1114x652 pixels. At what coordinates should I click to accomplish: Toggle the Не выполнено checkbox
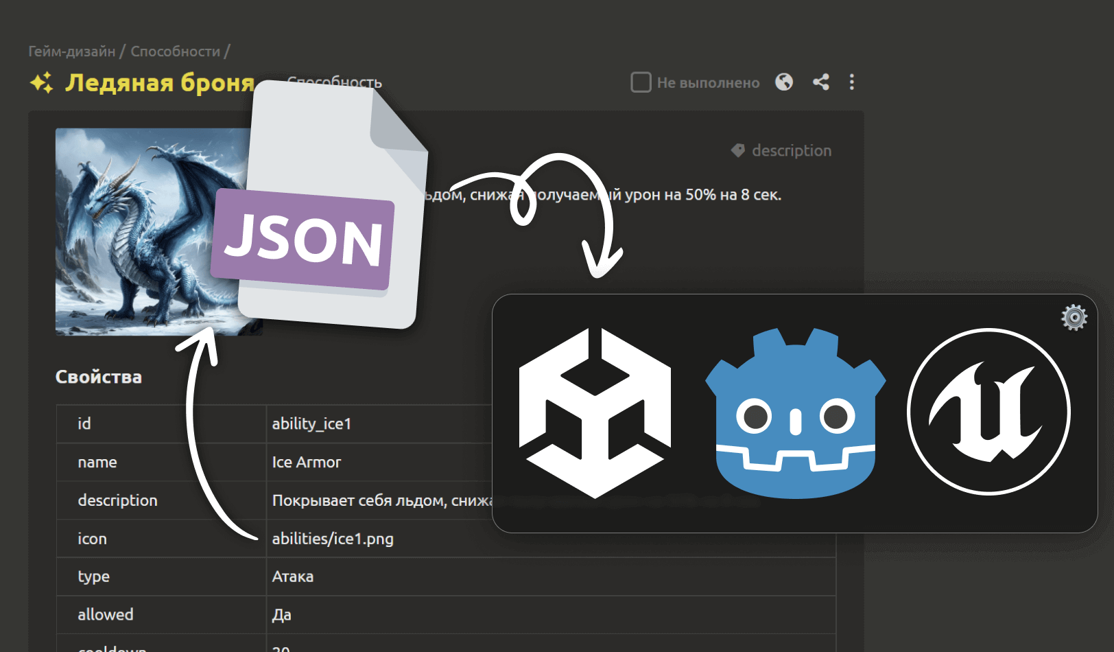(x=641, y=82)
